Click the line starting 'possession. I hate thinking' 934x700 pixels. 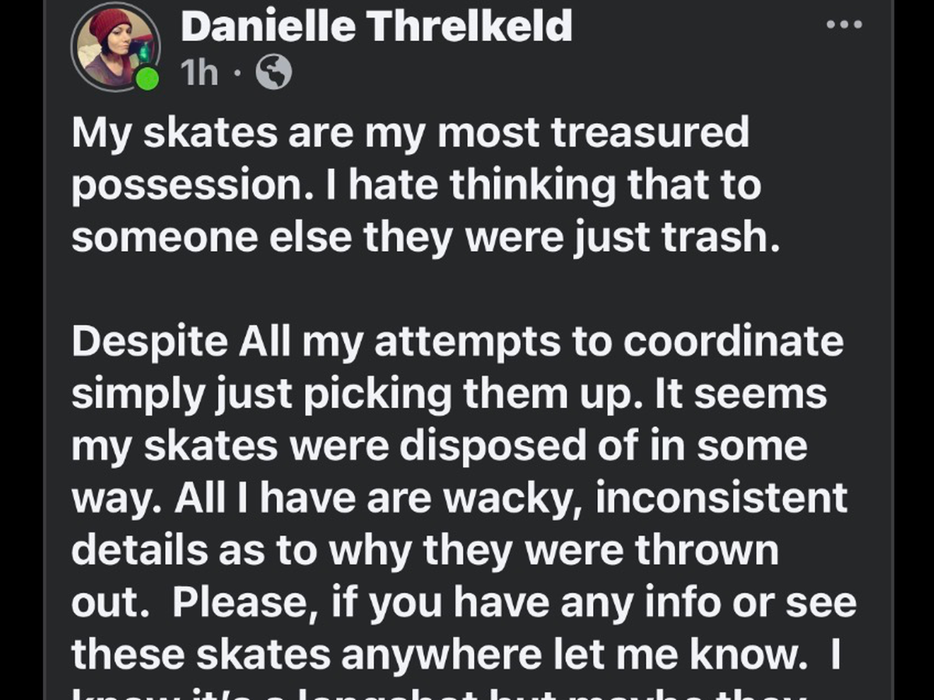[x=416, y=185]
